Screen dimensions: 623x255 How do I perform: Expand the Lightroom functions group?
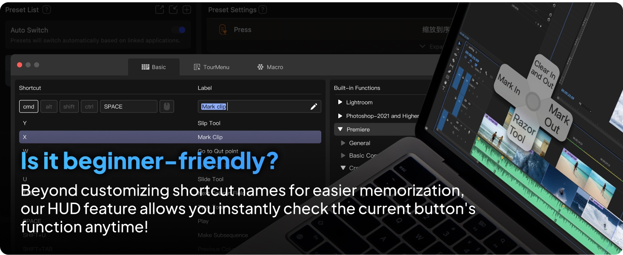point(340,102)
